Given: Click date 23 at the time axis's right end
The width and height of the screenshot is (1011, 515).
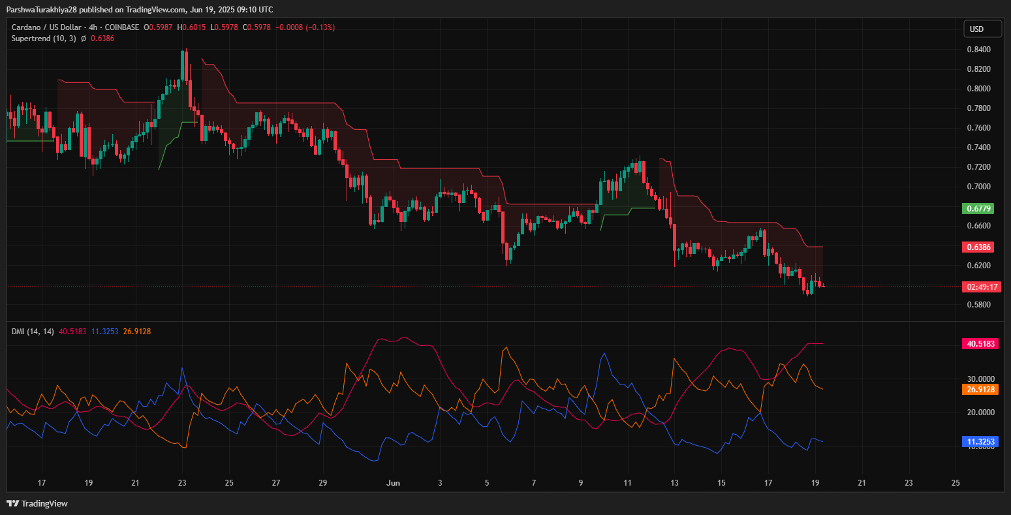Looking at the screenshot, I should pos(909,483).
